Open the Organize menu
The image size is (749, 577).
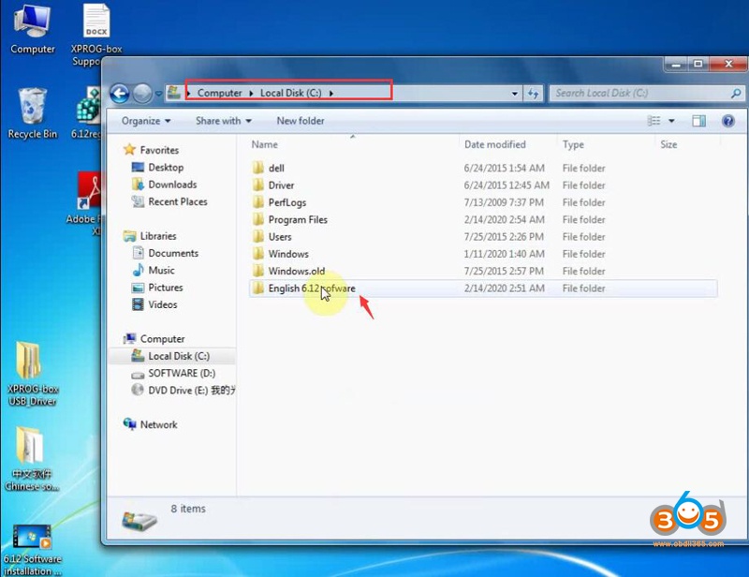coord(146,121)
